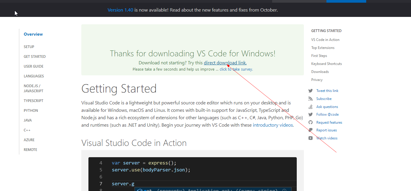The image size is (411, 191).
Task: Click the Twitter icon next to Follow @code
Action: 310,114
